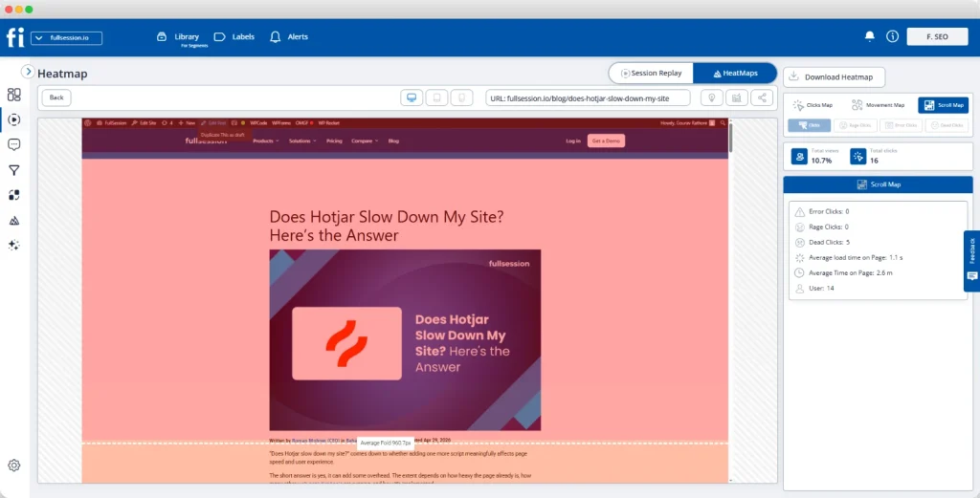The height and width of the screenshot is (498, 980).
Task: Click Log in link in page preview
Action: (x=573, y=141)
